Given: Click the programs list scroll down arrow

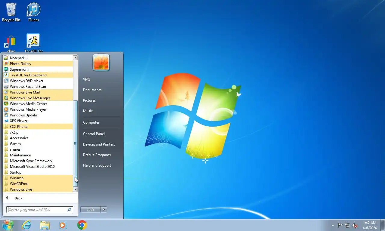Looking at the screenshot, I should coord(75,189).
